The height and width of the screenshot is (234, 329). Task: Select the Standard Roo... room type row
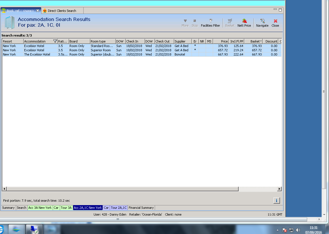click(x=142, y=46)
